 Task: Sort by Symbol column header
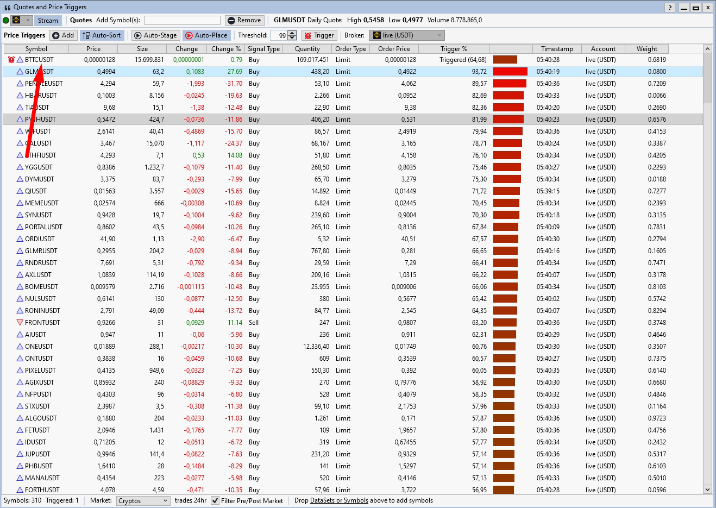(x=36, y=49)
